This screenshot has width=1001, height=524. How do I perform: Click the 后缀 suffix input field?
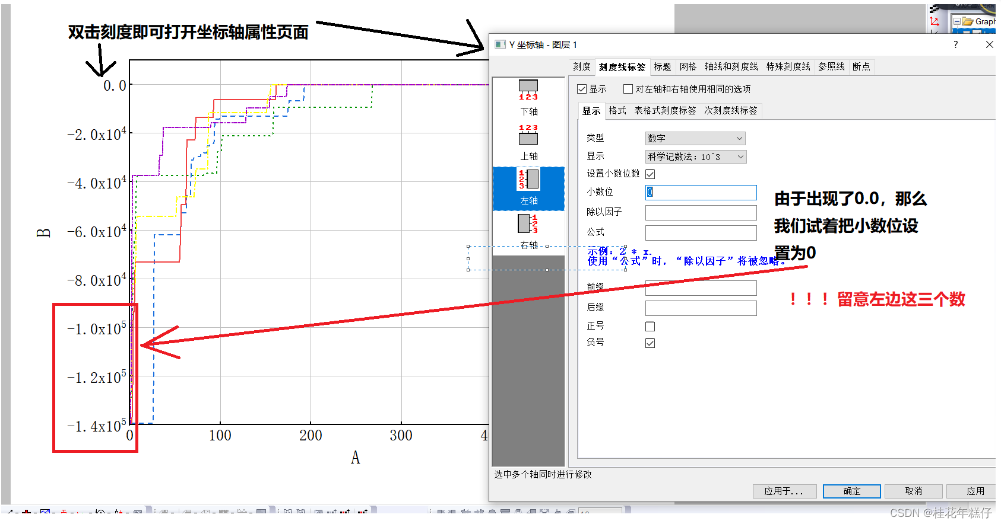pos(701,308)
